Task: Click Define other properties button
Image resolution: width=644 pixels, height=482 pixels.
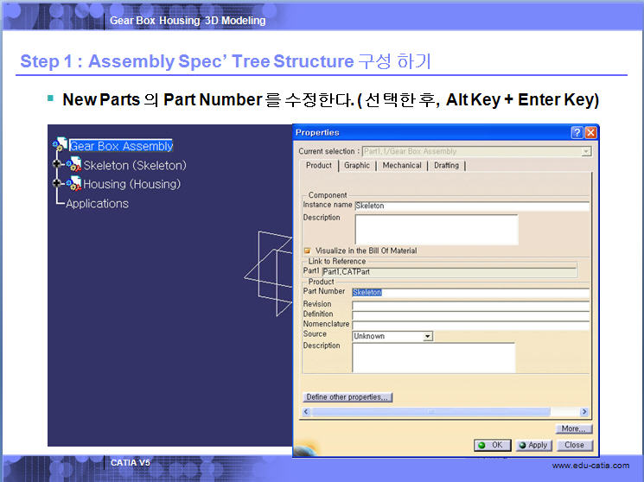Action: [x=348, y=397]
